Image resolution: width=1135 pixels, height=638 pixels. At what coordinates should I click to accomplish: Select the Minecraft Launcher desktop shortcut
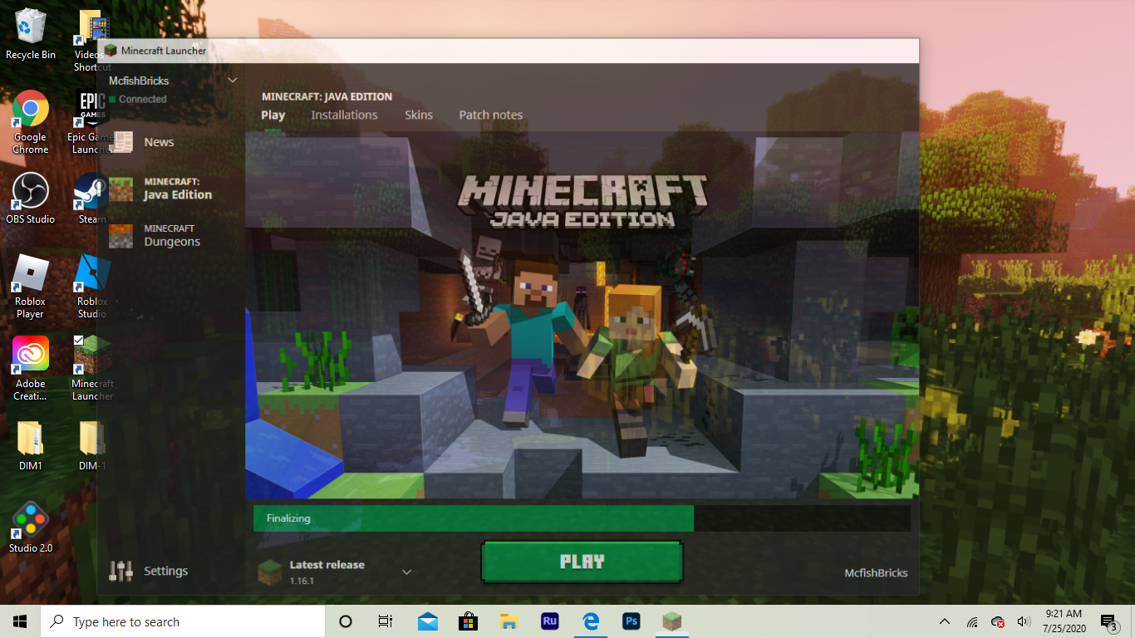pyautogui.click(x=91, y=369)
